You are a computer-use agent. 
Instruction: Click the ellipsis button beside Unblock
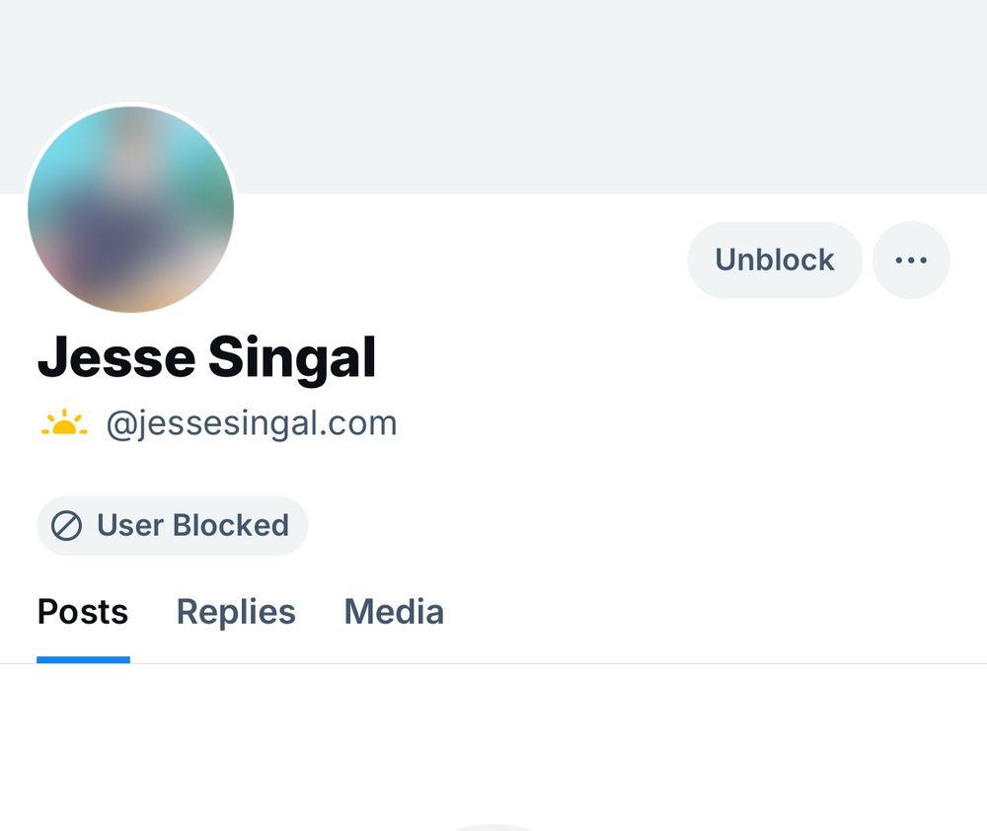pyautogui.click(x=911, y=260)
